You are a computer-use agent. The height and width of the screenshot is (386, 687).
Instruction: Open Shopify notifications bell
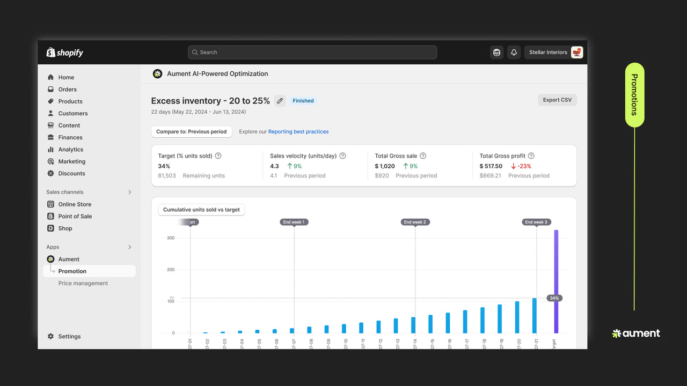514,52
